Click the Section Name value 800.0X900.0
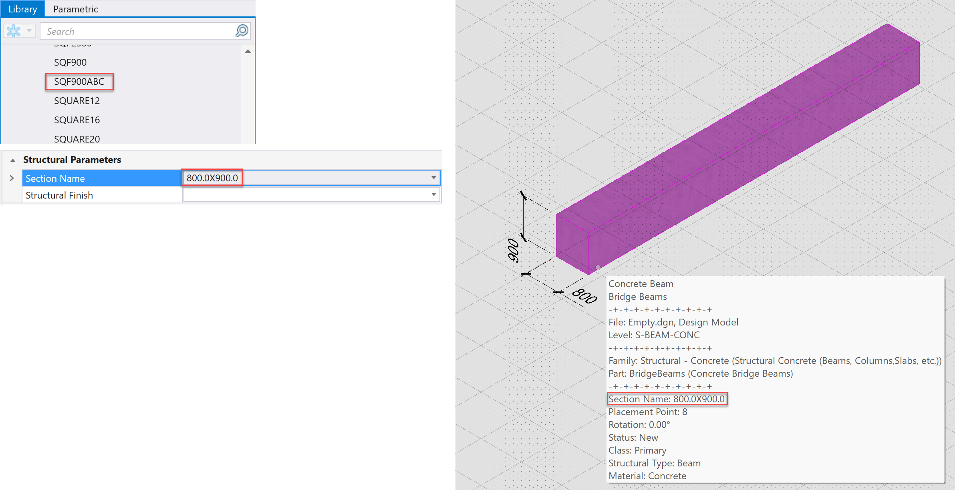This screenshot has width=955, height=490. point(212,178)
